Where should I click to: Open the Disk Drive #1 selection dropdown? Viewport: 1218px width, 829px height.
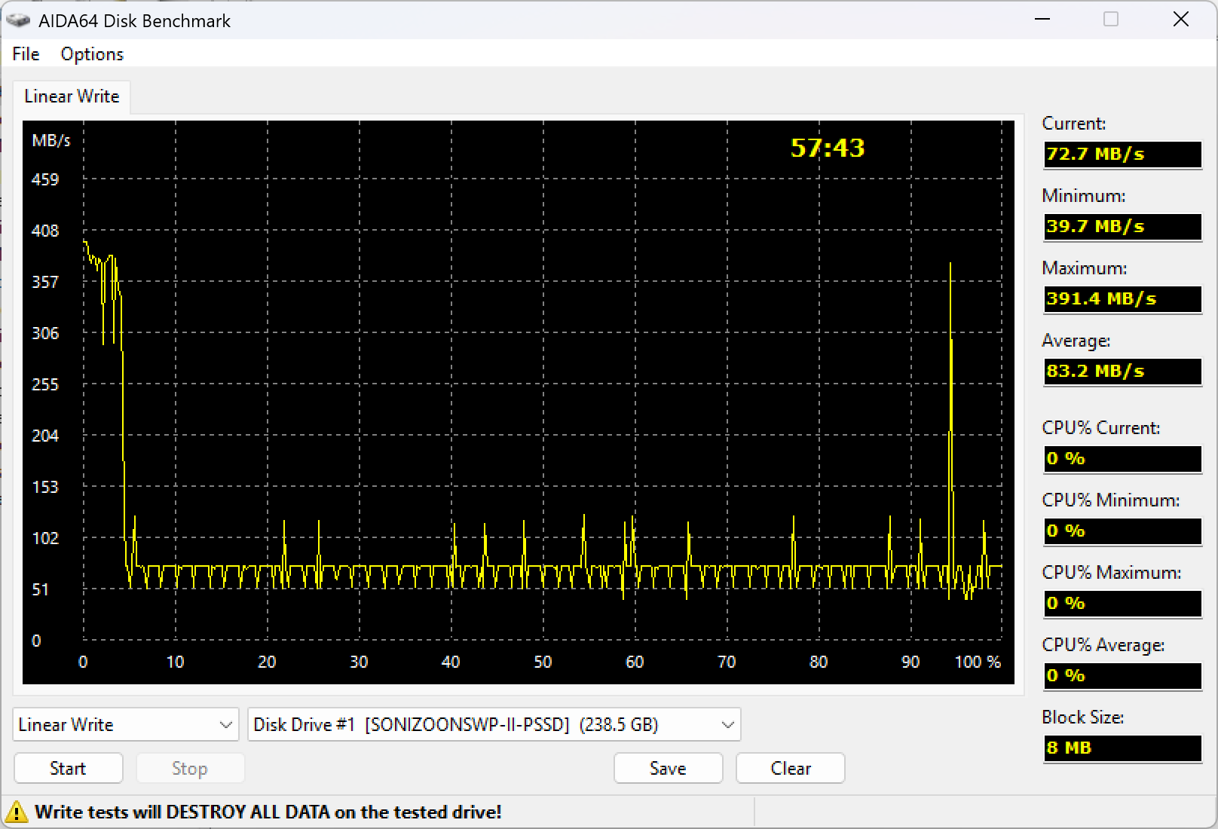[x=494, y=724]
